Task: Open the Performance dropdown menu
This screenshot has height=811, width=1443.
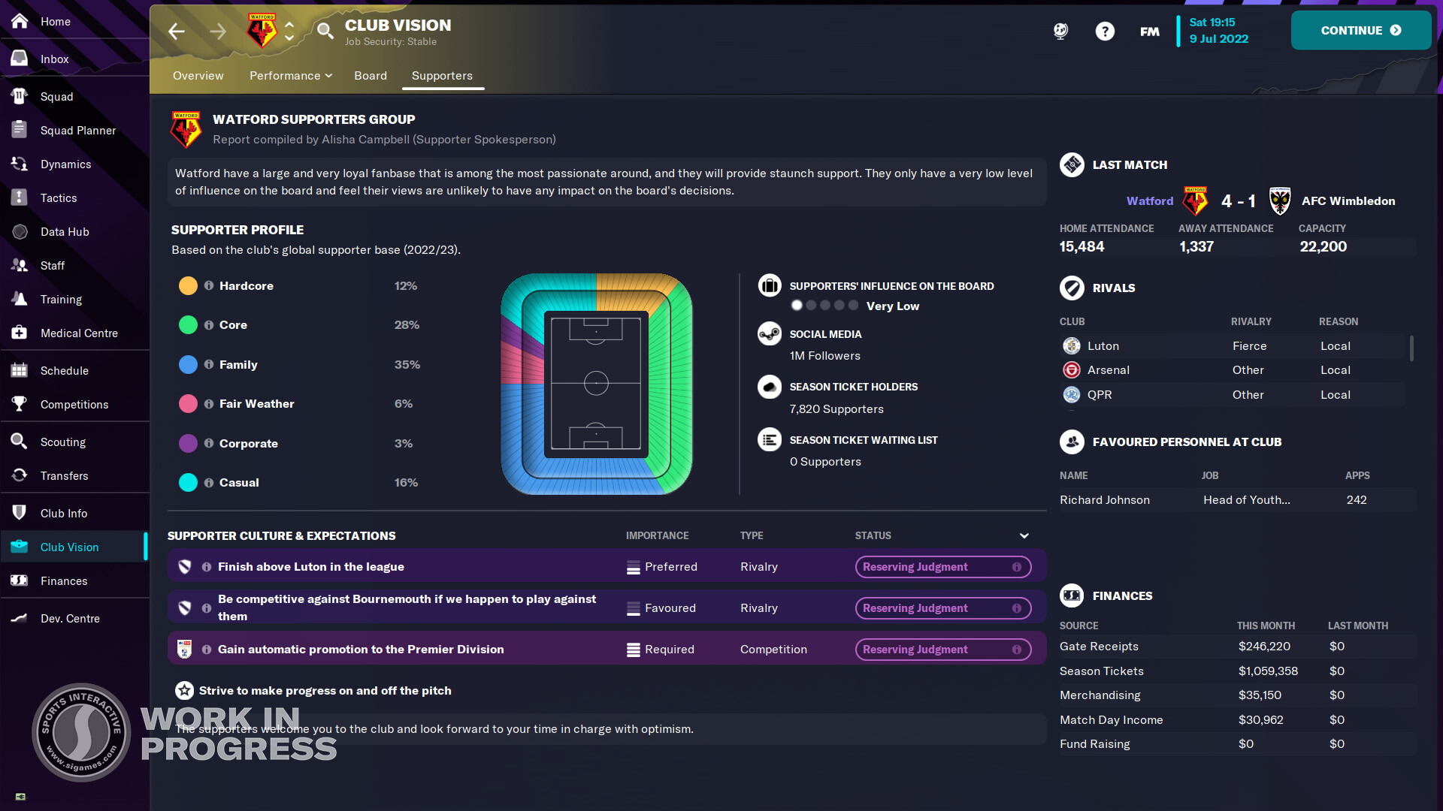Action: pos(290,75)
